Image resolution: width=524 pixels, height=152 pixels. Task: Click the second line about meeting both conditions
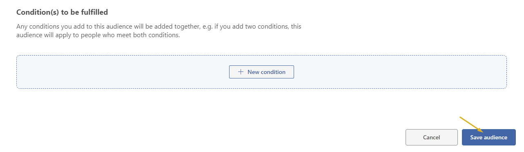tap(98, 35)
